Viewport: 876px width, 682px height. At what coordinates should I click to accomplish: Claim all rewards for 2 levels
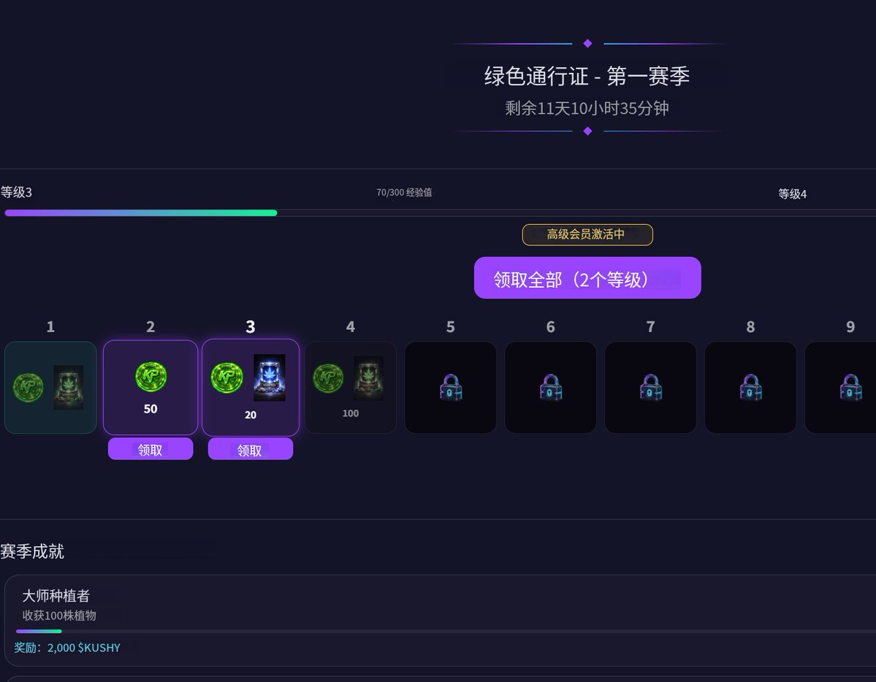[587, 277]
